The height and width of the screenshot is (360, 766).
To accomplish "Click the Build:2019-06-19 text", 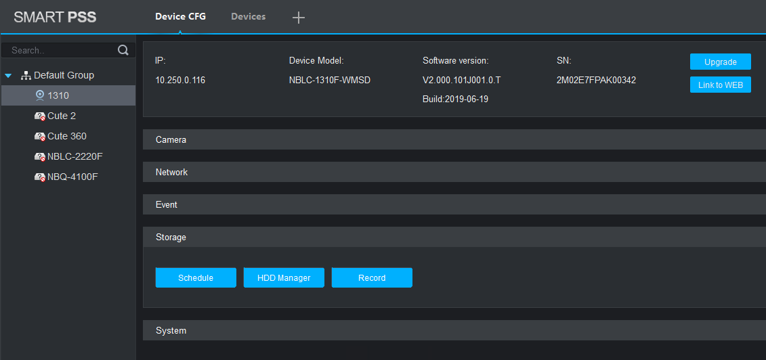I will [455, 99].
